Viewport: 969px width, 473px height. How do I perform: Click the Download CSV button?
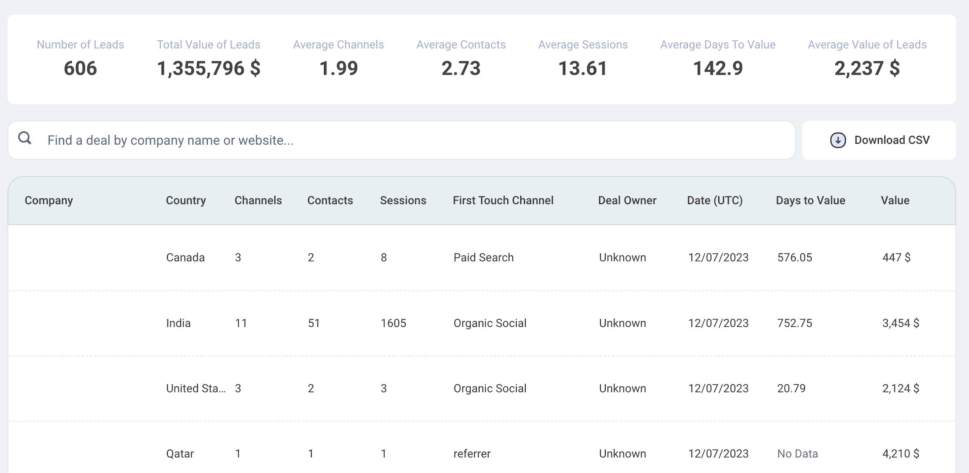coord(879,140)
